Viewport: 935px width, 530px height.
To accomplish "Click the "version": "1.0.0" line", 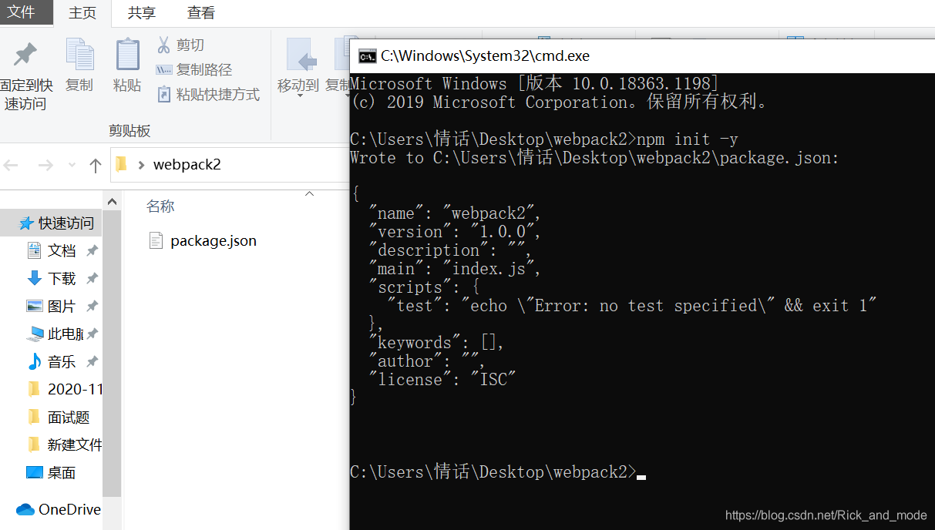I will [455, 232].
